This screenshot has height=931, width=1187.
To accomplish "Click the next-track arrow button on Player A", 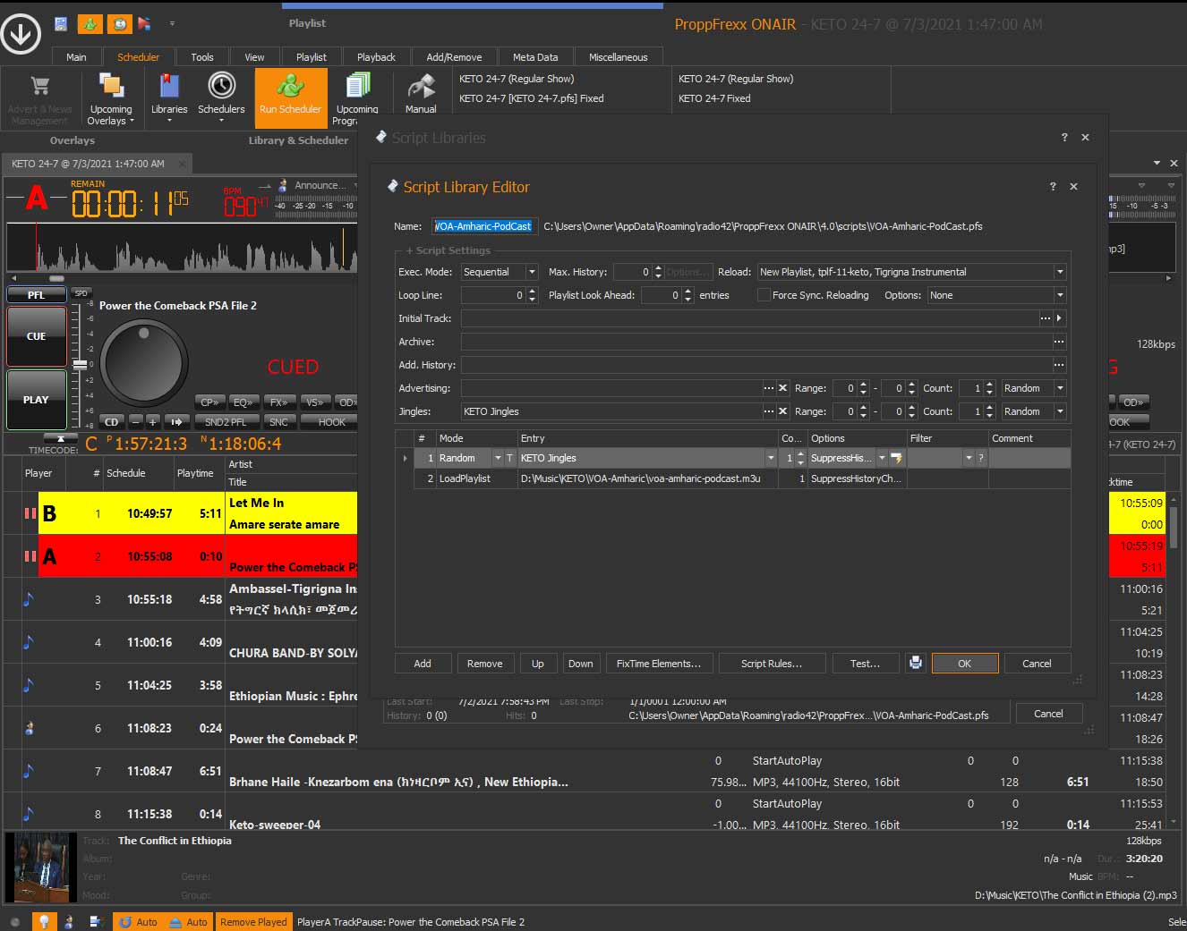I will point(177,421).
